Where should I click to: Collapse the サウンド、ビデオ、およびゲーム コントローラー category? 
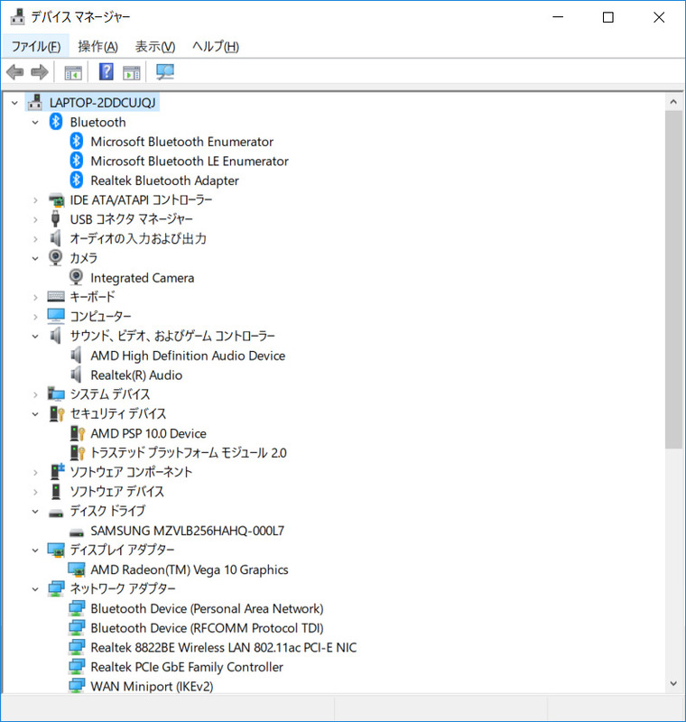[35, 336]
